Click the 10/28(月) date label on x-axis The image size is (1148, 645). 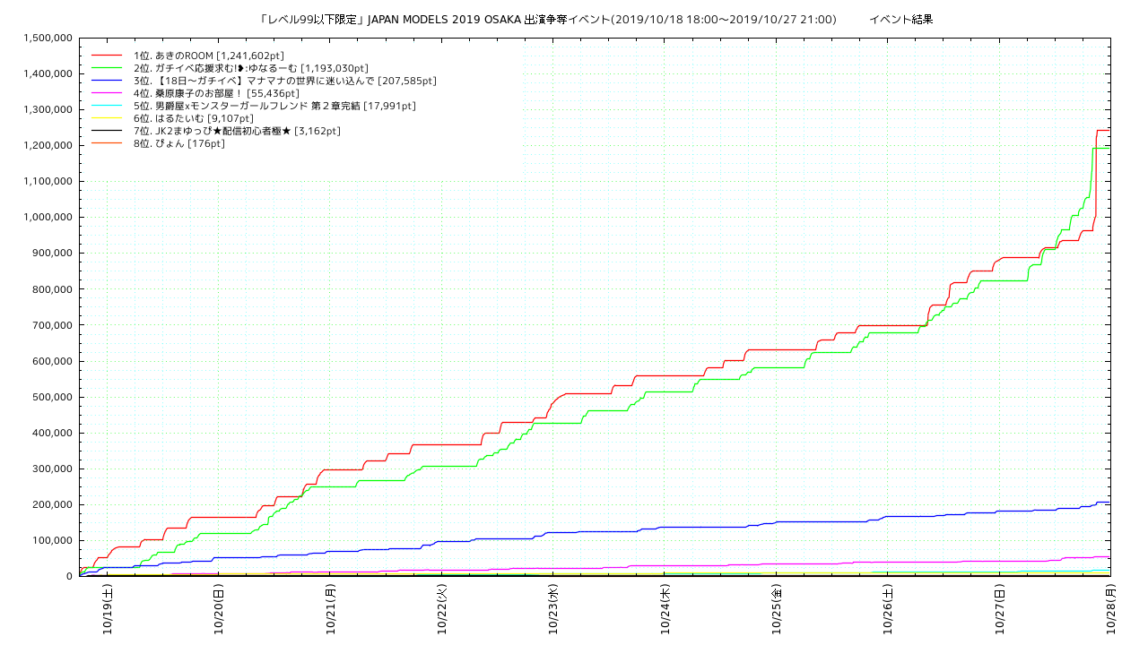pos(1110,610)
